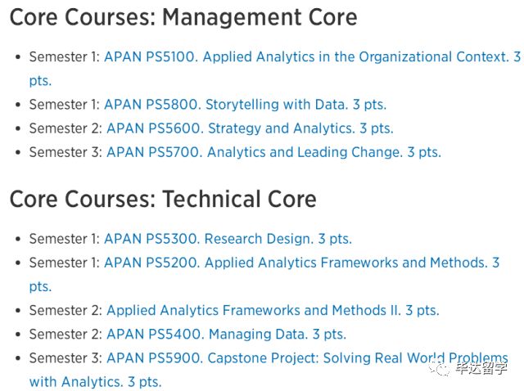
Task: Click the Core Courses: Management Core heading
Action: pos(183,17)
